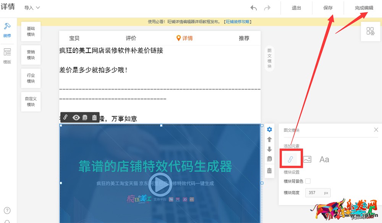Open the 旺铺装修攻略 link
Image resolution: width=382 pixels, height=223 pixels.
238,22
